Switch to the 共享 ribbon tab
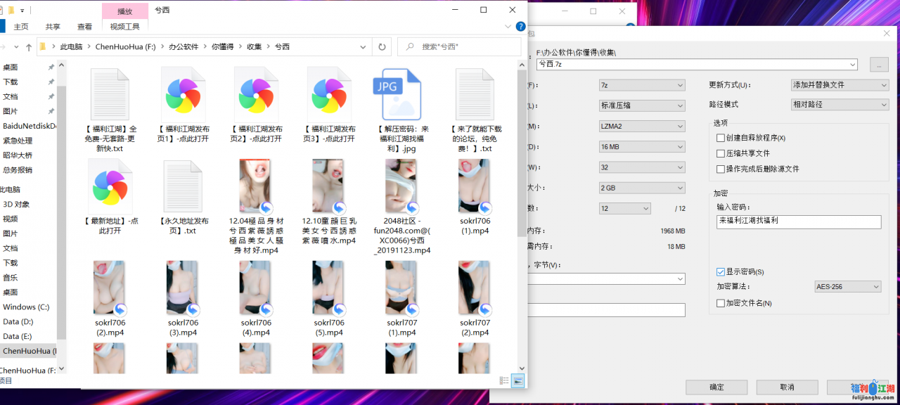Image resolution: width=900 pixels, height=405 pixels. [x=53, y=27]
